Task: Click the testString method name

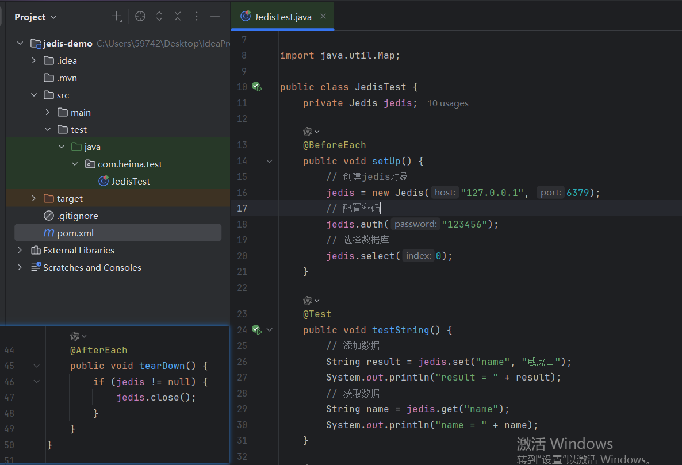Action: [401, 331]
